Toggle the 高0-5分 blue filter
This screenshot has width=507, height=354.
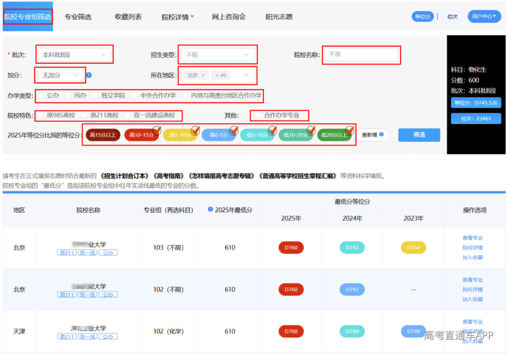pos(219,135)
